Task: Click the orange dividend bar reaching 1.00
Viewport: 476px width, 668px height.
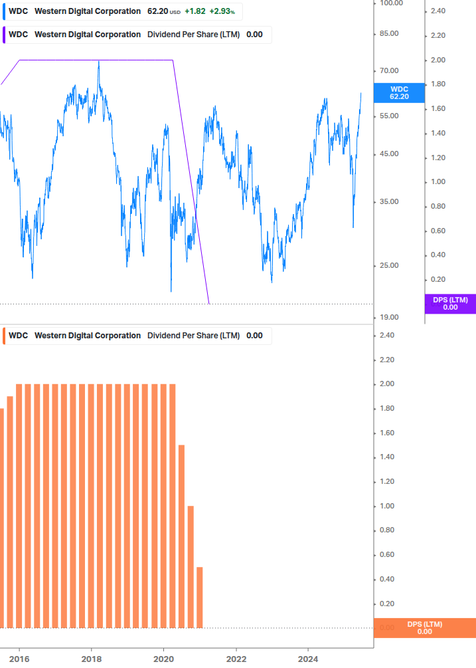Action: (x=191, y=567)
